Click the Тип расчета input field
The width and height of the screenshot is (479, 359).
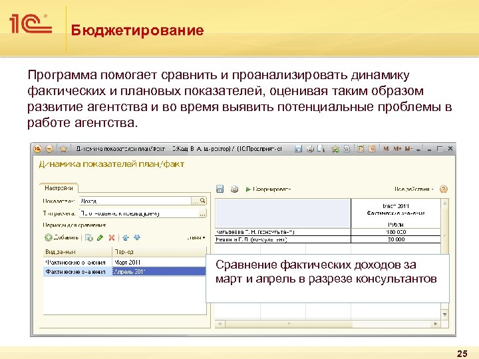coord(139,213)
